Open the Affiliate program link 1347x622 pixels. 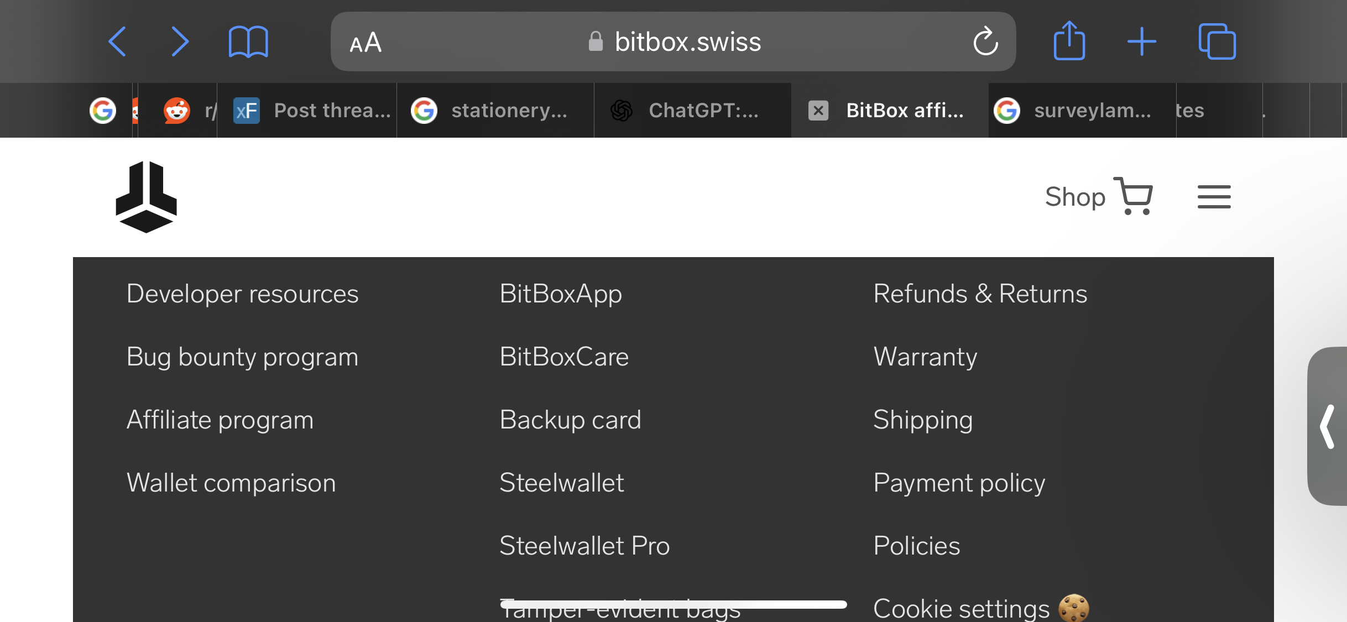(220, 420)
